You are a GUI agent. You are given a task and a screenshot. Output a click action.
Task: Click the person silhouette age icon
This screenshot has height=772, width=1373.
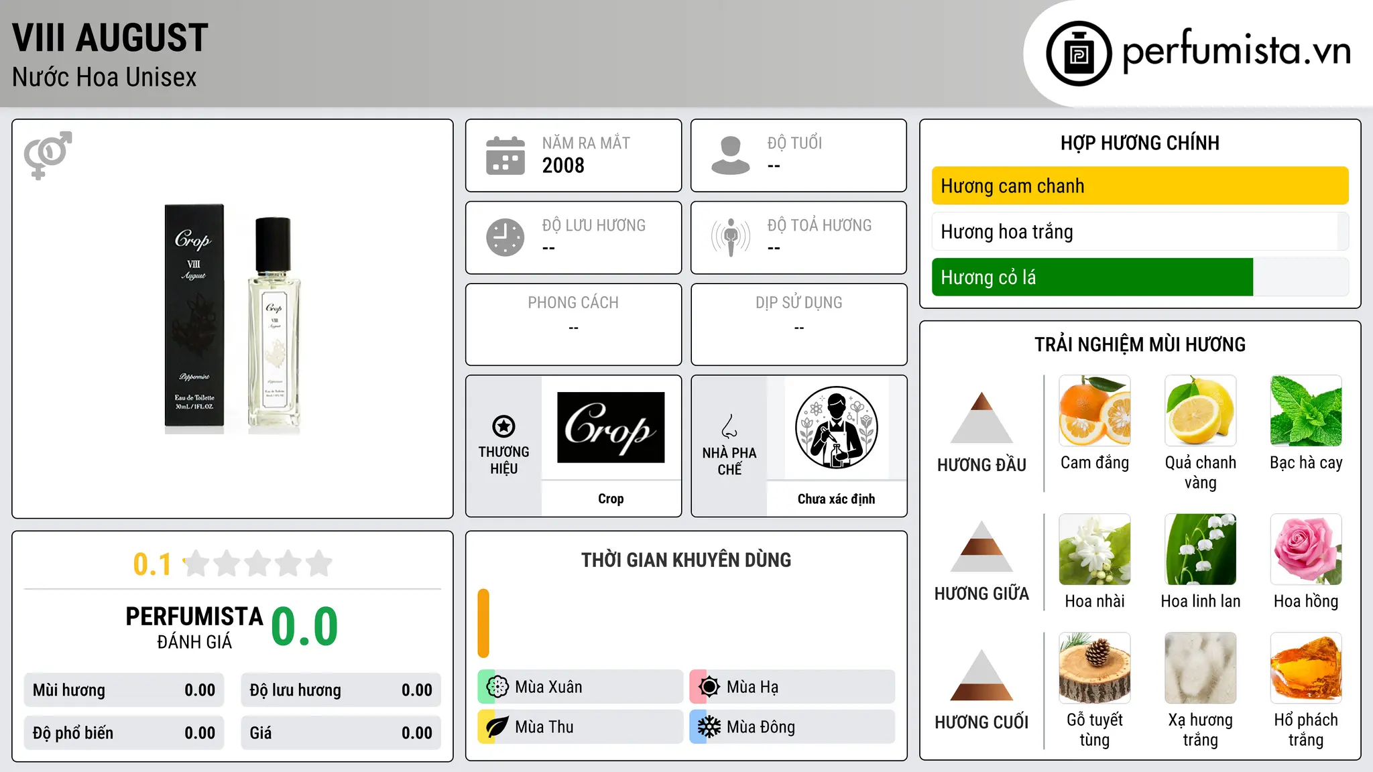coord(730,155)
